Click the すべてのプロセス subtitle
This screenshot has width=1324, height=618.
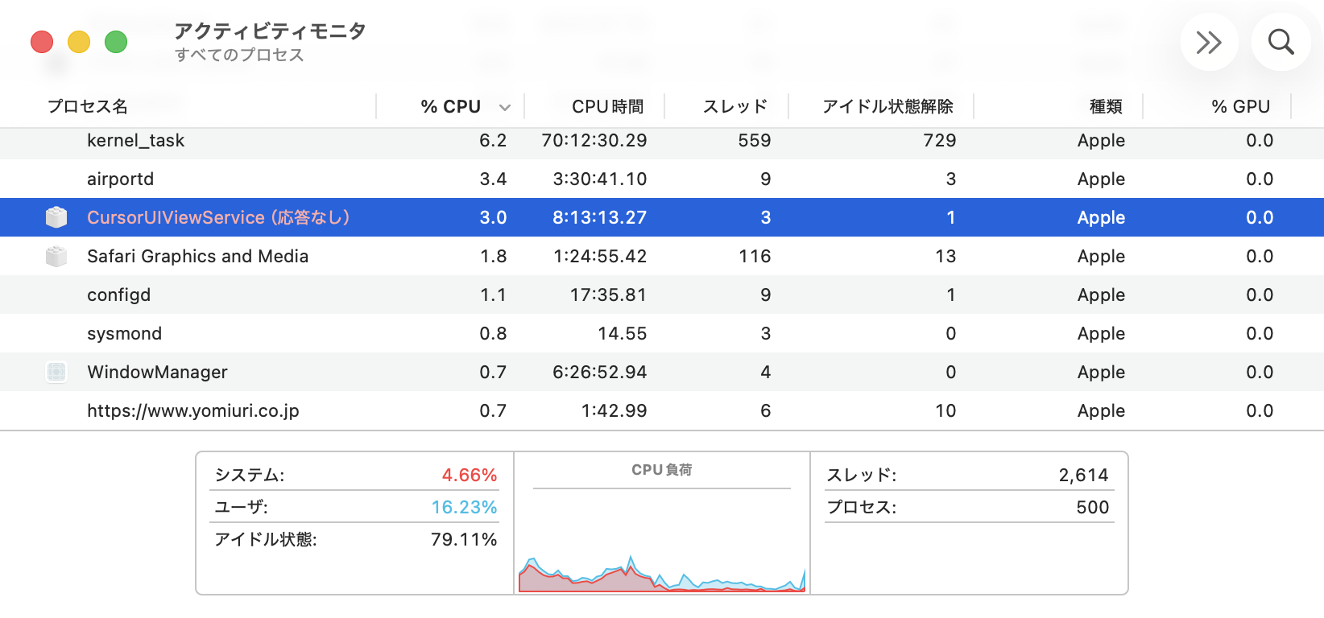239,55
